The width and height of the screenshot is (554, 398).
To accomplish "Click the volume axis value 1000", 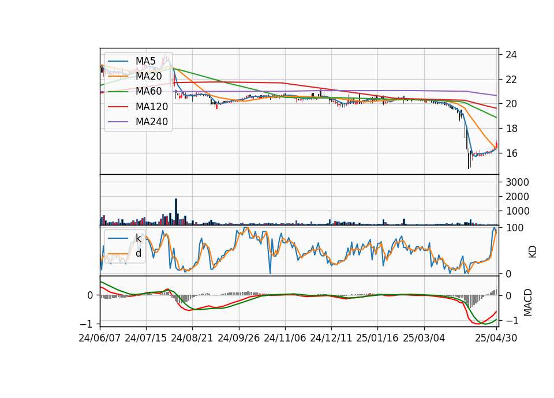I will [x=517, y=211].
